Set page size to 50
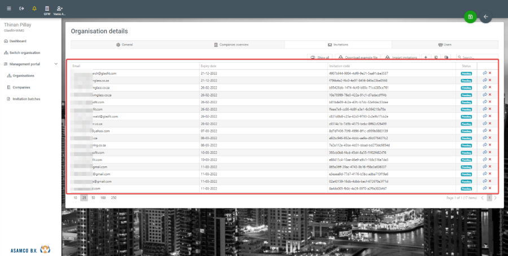Viewport: 508px width, 256px height. (94, 198)
